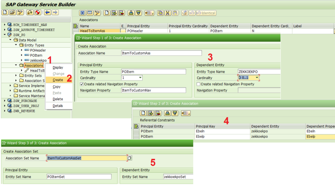Screen dimensions: 335x189
Task: Collapse the Data Model folder
Action: tap(10, 40)
